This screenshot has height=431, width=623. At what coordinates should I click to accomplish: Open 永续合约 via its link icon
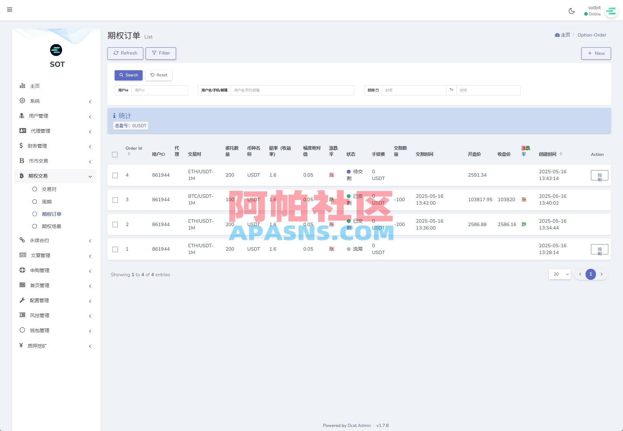tap(21, 240)
